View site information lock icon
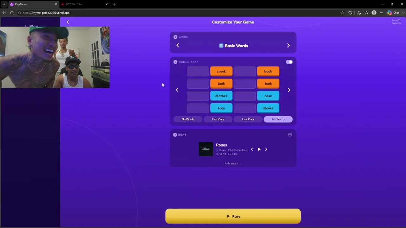The height and width of the screenshot is (228, 406). pyautogui.click(x=19, y=13)
